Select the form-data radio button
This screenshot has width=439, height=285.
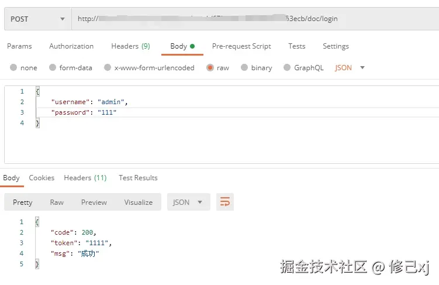pyautogui.click(x=53, y=68)
